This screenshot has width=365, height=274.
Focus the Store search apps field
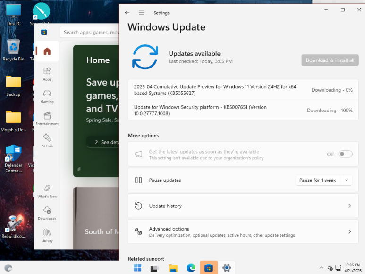[90, 32]
